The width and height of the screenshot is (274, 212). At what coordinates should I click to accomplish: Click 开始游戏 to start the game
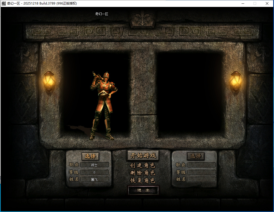click(x=143, y=155)
